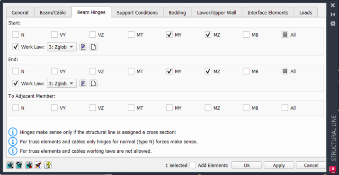Screen dimensions: 339x175
Task: Uncheck MY hinge at End
Action: pos(169,71)
